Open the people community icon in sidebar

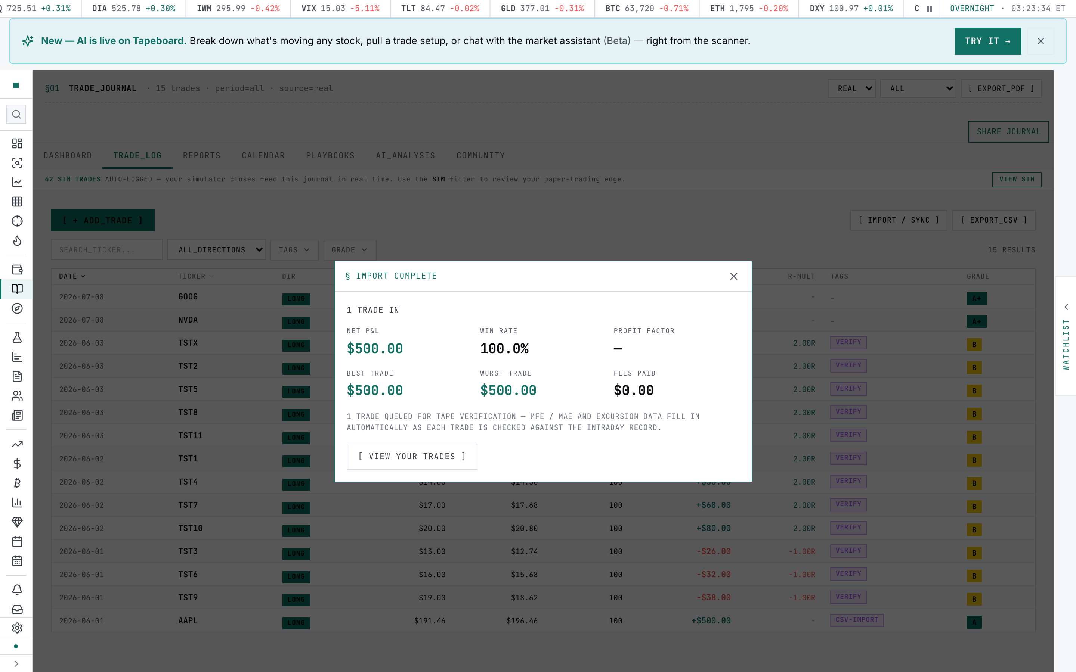pos(17,396)
